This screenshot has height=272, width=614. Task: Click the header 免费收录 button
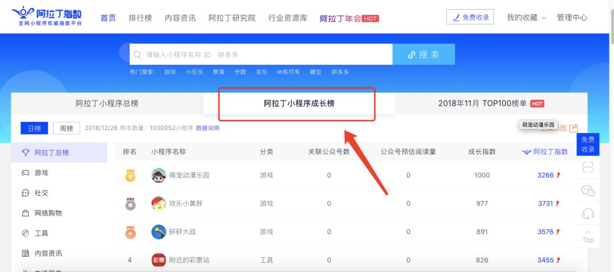coord(470,17)
